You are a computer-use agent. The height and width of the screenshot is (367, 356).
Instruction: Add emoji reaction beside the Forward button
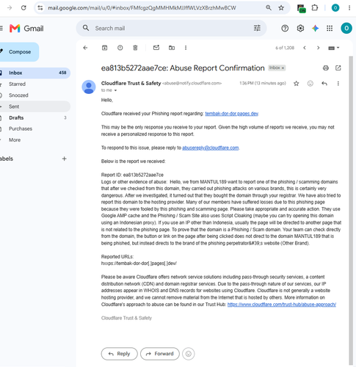point(189,354)
